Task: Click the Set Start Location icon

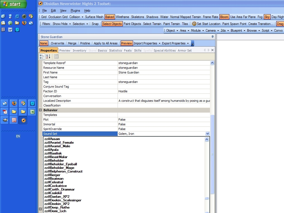Action: pos(194,24)
